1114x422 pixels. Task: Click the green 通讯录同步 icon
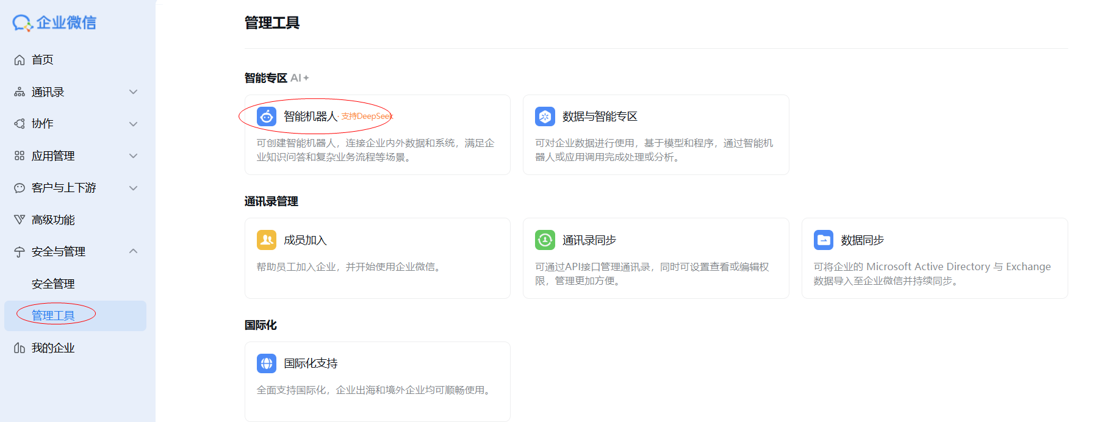545,240
